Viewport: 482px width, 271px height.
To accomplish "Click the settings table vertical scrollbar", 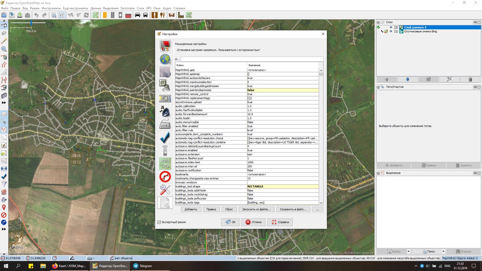I will point(321,136).
